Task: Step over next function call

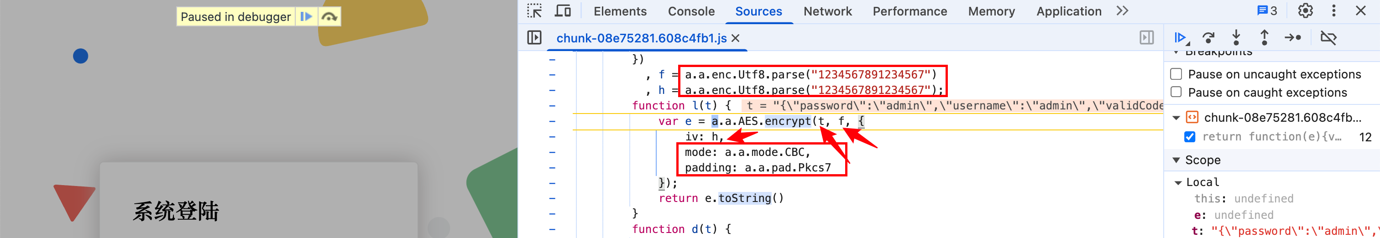Action: coord(1208,37)
